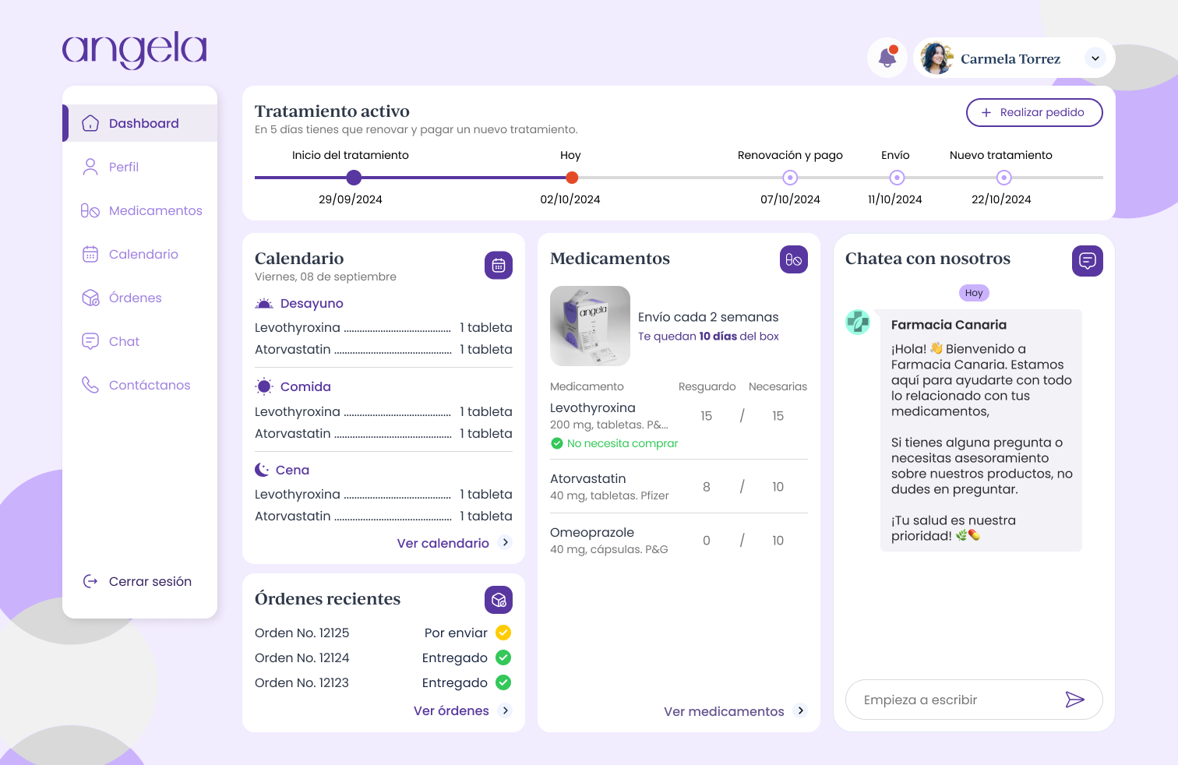Click the green 'No necesita comprar' check for Levothyroxina
The width and height of the screenshot is (1178, 765).
click(x=557, y=443)
